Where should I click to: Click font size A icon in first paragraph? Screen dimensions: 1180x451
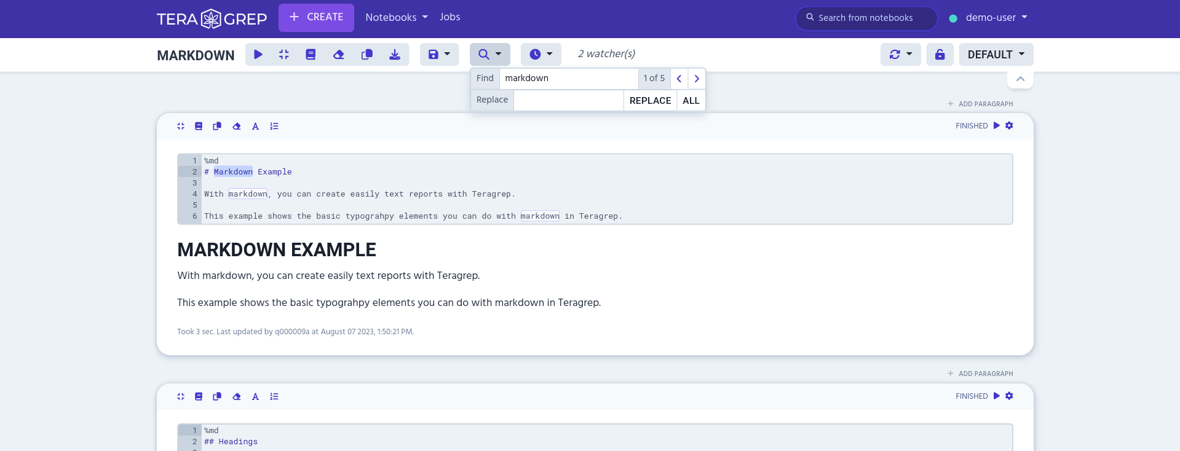[x=255, y=126]
